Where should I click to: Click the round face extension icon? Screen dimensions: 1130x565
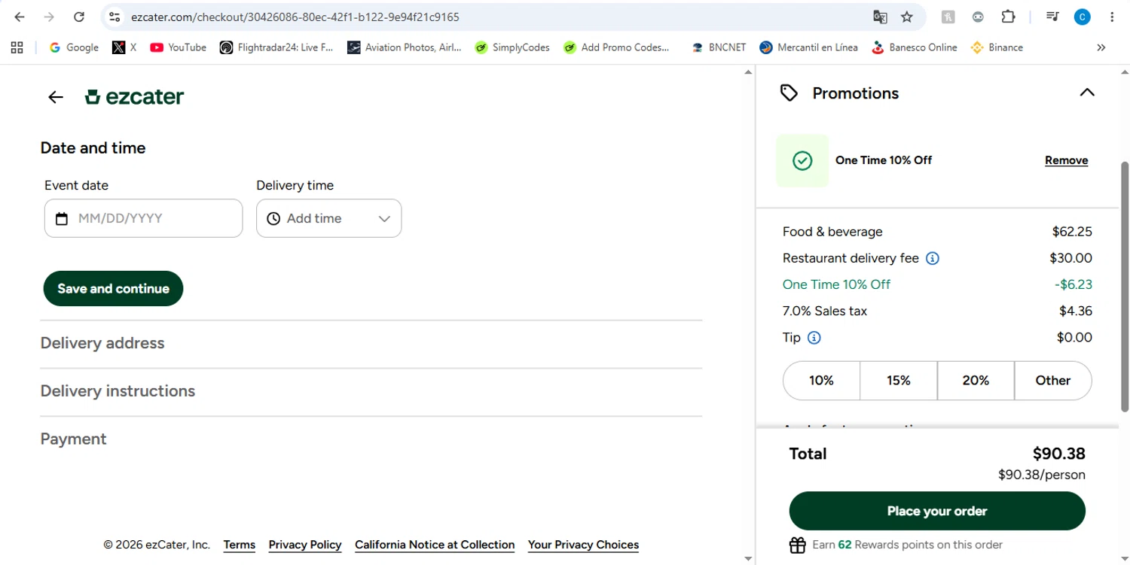pyautogui.click(x=978, y=17)
